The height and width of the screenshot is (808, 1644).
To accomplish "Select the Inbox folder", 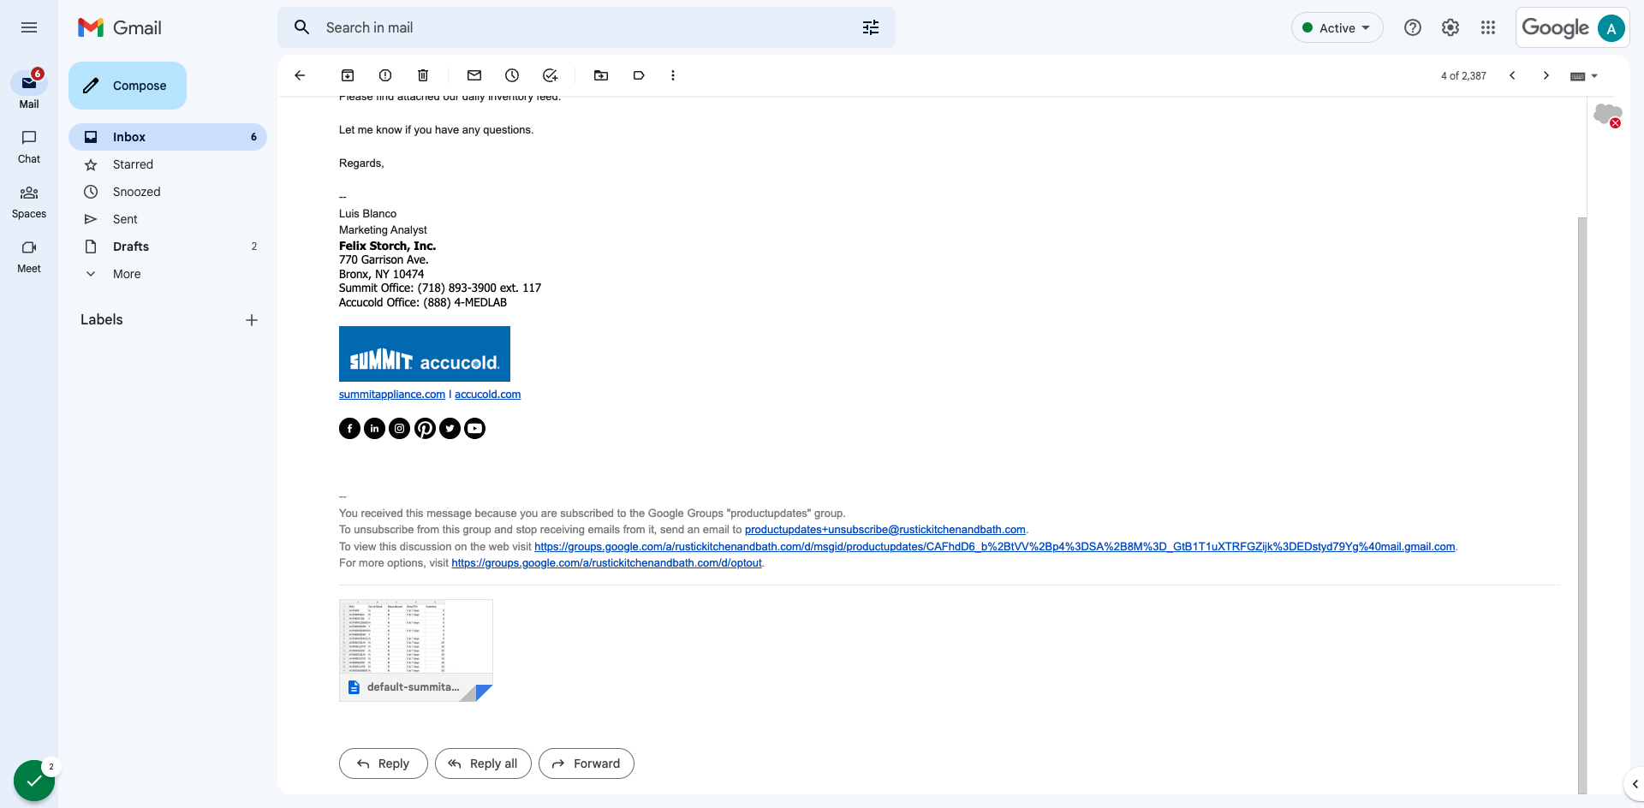I will pyautogui.click(x=168, y=137).
